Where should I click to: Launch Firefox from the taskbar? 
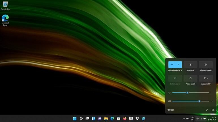pyautogui.click(x=125, y=119)
